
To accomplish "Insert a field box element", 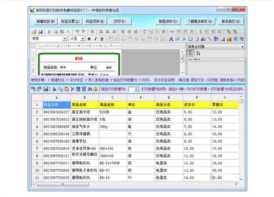I will click(177, 39).
